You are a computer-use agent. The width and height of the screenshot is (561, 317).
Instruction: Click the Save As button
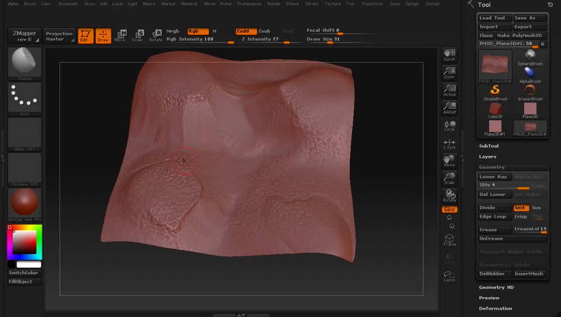click(530, 18)
